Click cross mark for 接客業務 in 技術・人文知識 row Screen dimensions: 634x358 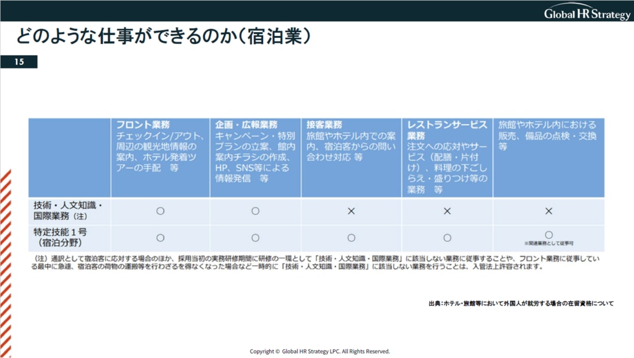pos(350,211)
